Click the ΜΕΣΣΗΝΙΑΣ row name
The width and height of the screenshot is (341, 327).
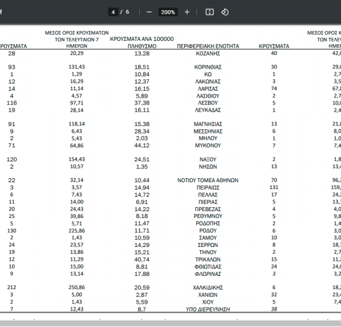pyautogui.click(x=208, y=132)
